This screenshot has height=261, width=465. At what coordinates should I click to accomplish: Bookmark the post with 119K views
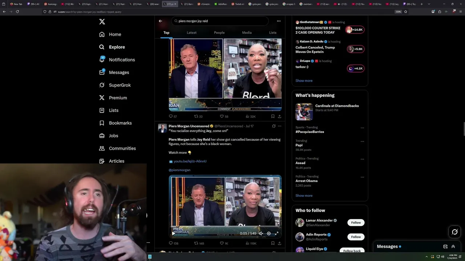[273, 243]
